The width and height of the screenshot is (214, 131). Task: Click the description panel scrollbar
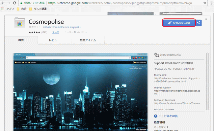click(x=208, y=81)
